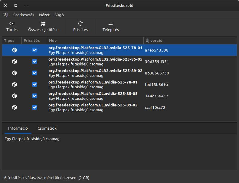Uncheck update for GL32.nvidia-525-78-01
239x183 pixels.
pos(34,50)
